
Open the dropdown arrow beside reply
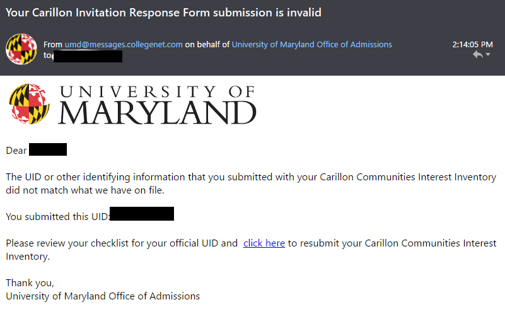[488, 55]
